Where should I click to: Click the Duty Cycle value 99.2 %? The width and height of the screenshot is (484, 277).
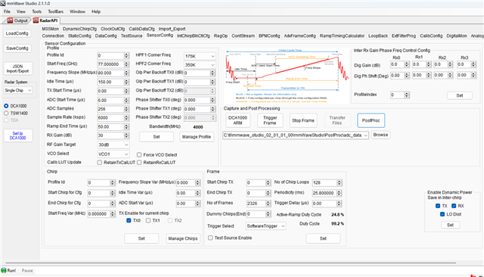click(x=337, y=223)
